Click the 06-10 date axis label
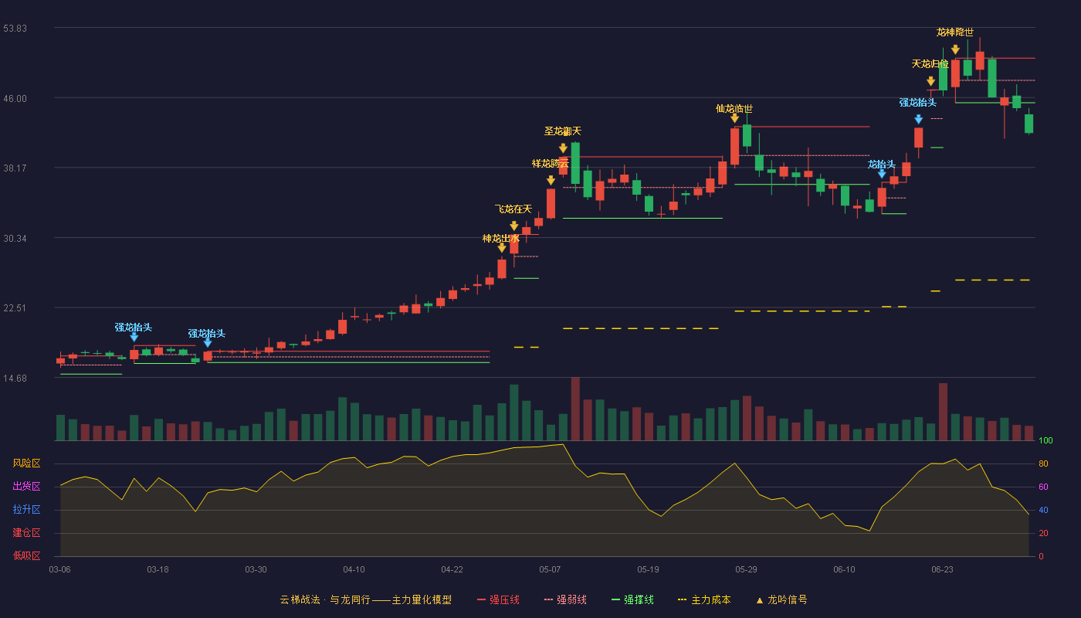 click(x=844, y=569)
